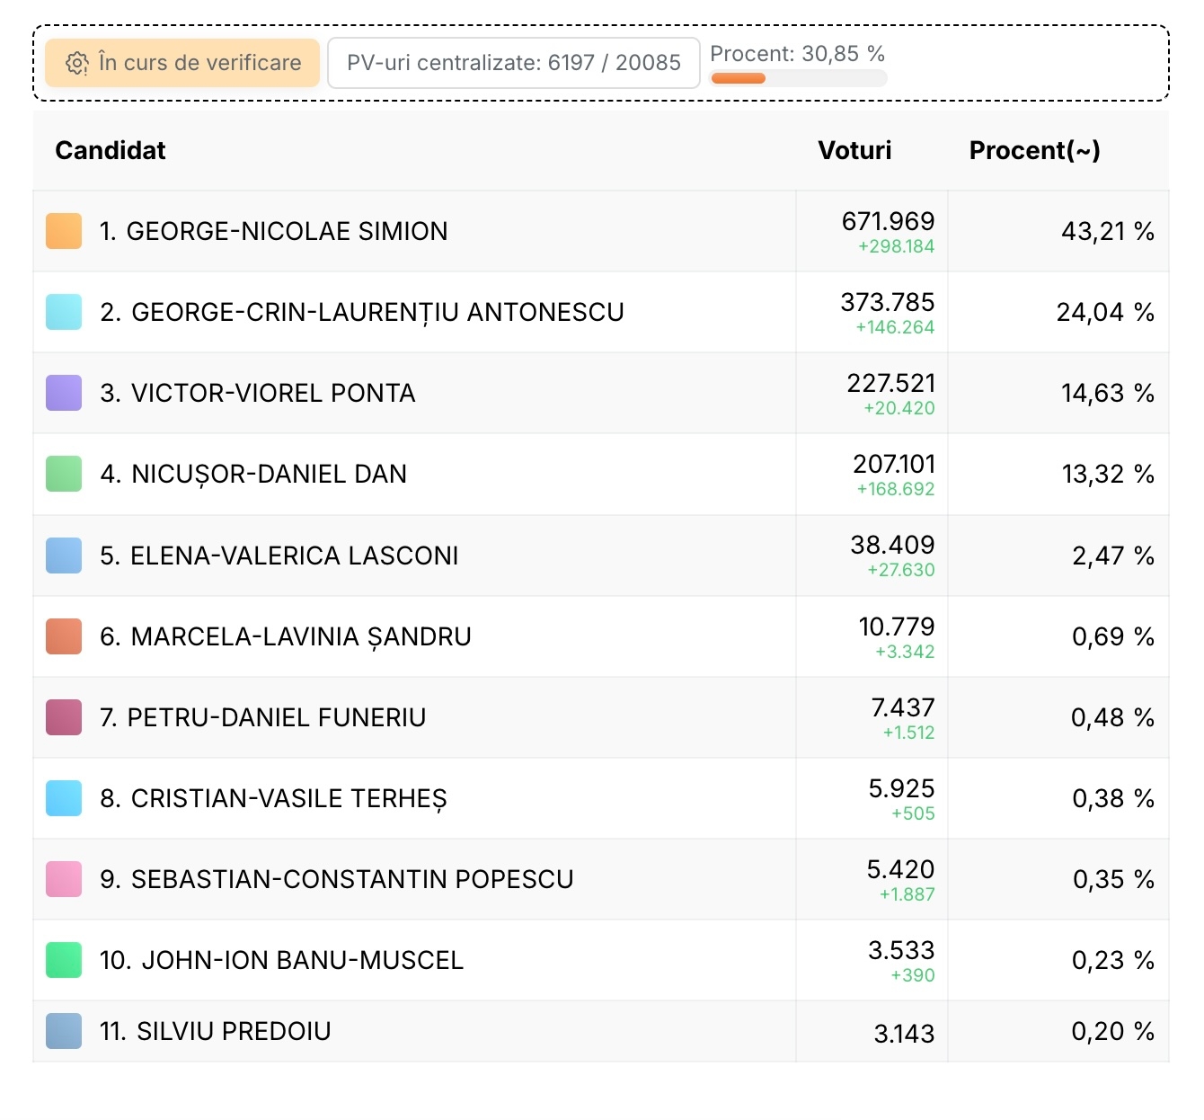Click the cyan swatch for Crin Antonescu
The width and height of the screenshot is (1204, 1120).
point(64,312)
